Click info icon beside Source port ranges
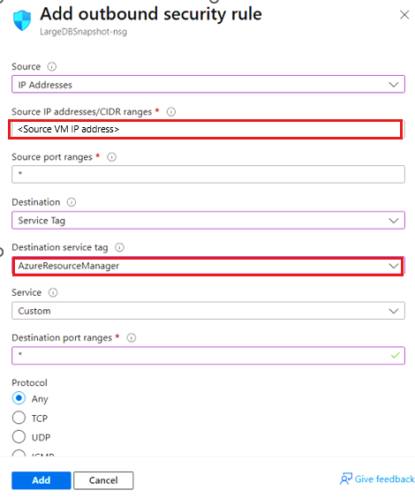415x498 pixels. coord(111,157)
